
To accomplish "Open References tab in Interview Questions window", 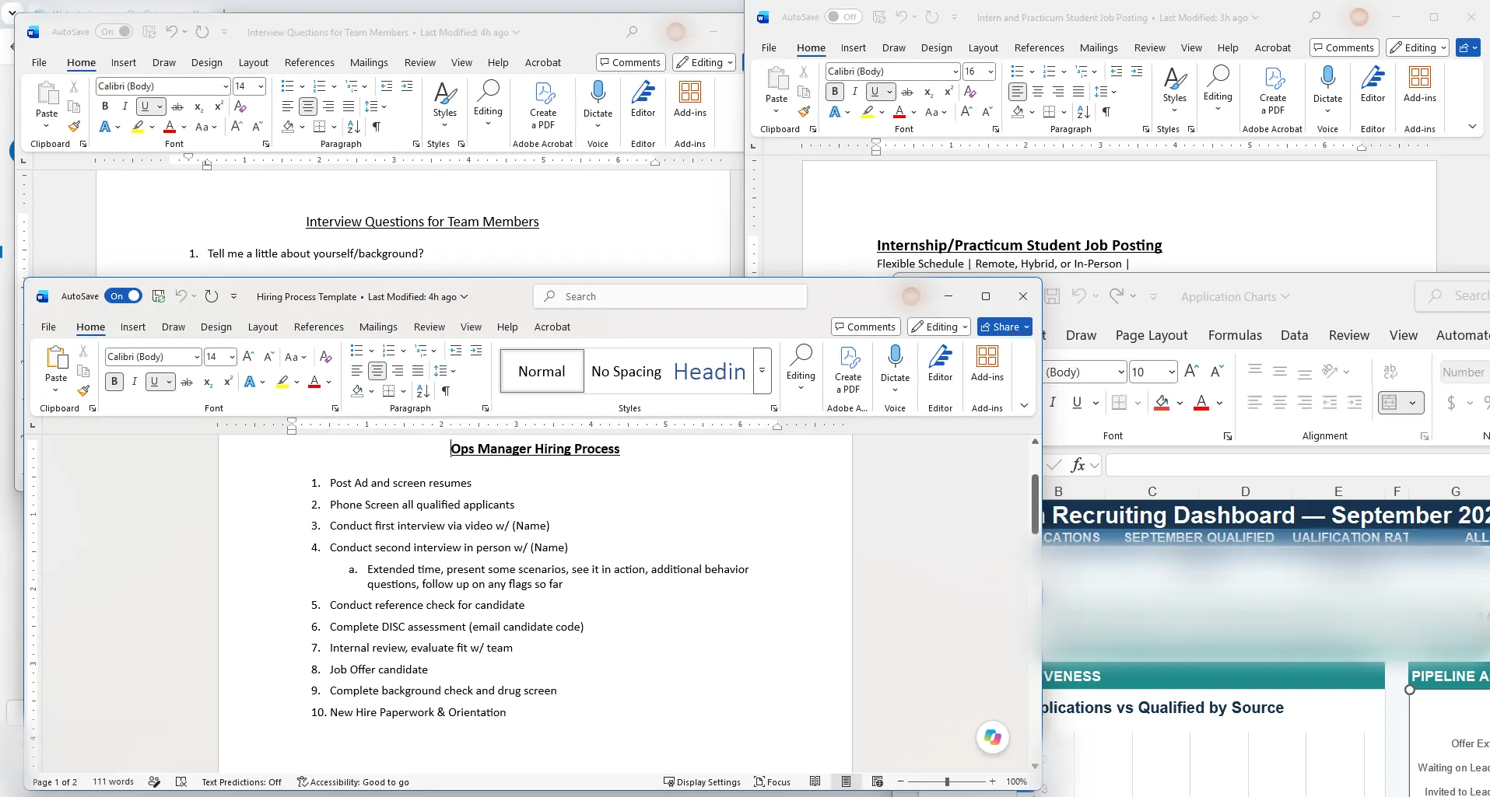I will coord(309,62).
